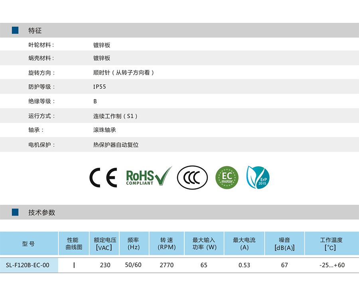Image resolution: width=359 pixels, height=282 pixels.
Task: Click the green EC motor badge
Action: (227, 178)
